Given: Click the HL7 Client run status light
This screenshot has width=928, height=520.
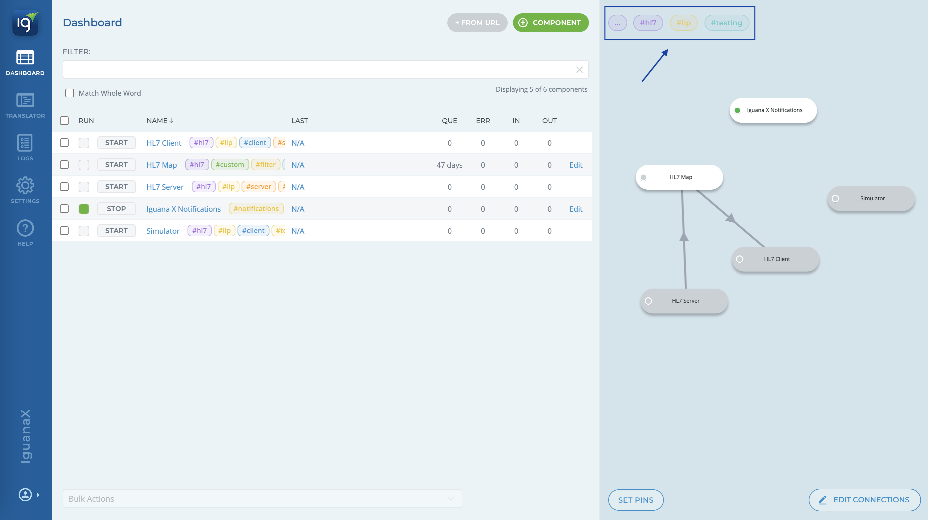Looking at the screenshot, I should [84, 143].
